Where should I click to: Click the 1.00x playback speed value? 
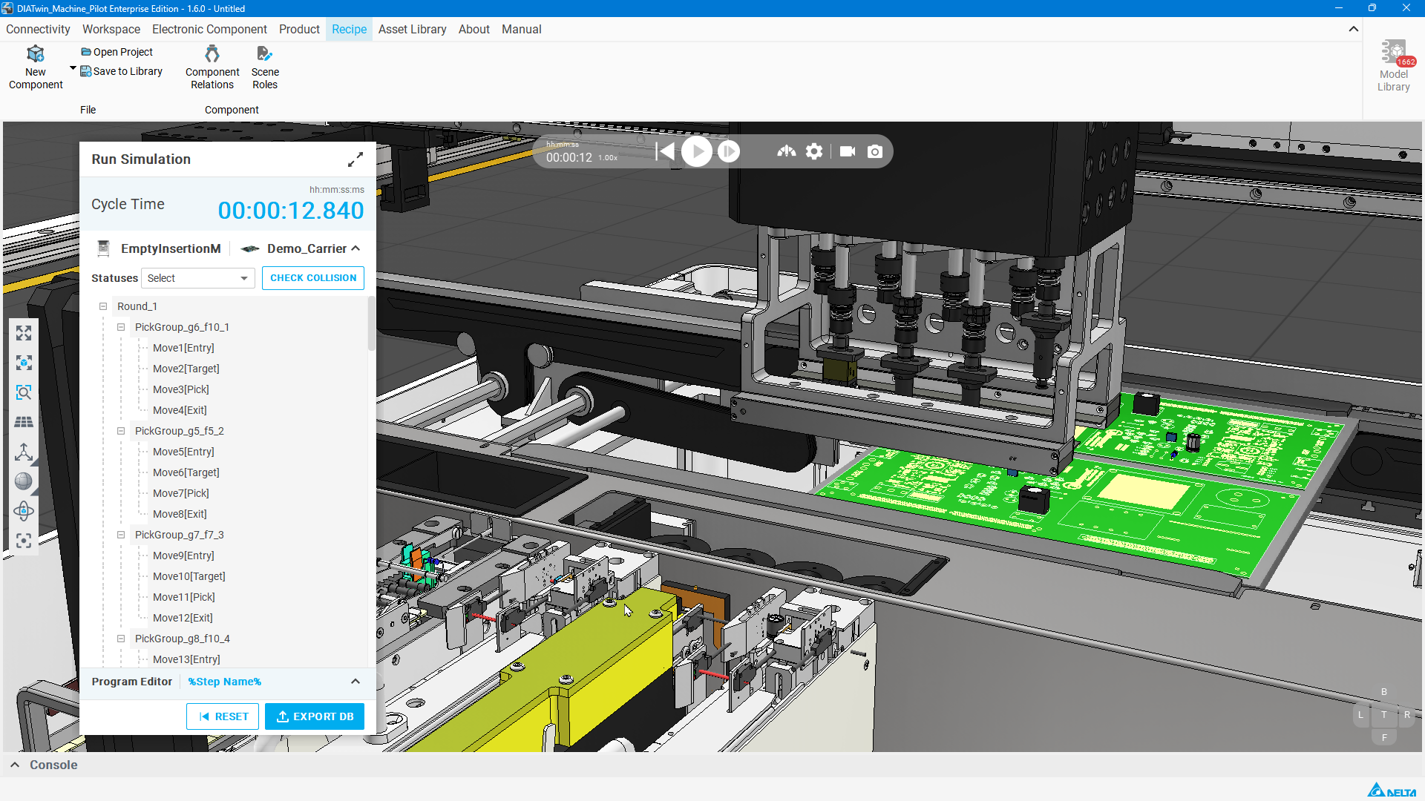pyautogui.click(x=608, y=158)
